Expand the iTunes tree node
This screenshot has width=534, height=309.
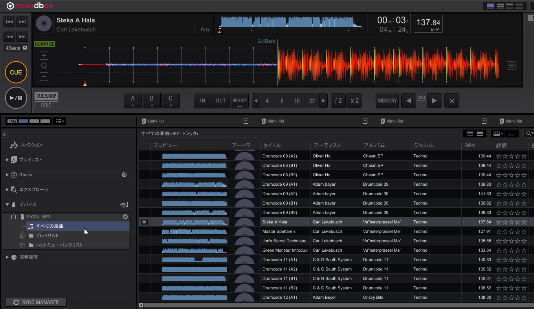coord(7,175)
